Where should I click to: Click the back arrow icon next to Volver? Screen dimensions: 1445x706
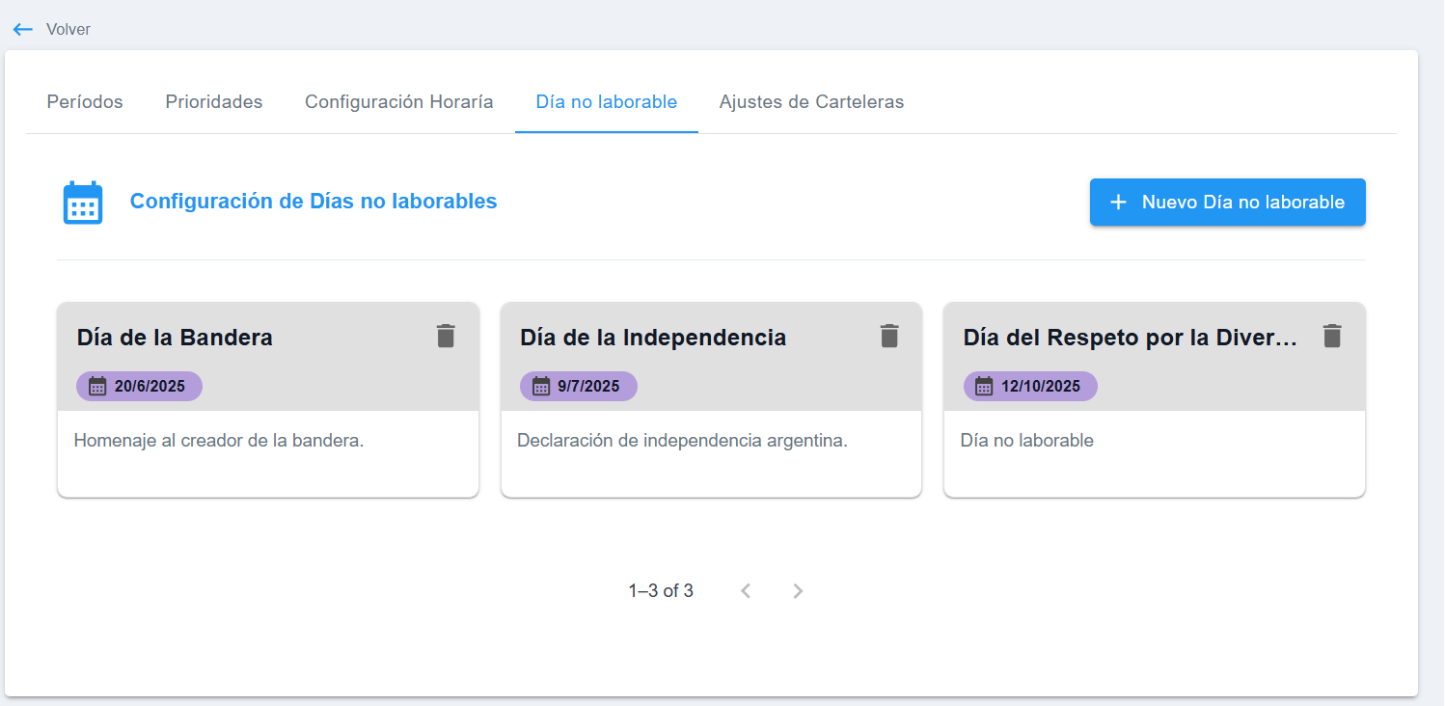click(x=23, y=30)
